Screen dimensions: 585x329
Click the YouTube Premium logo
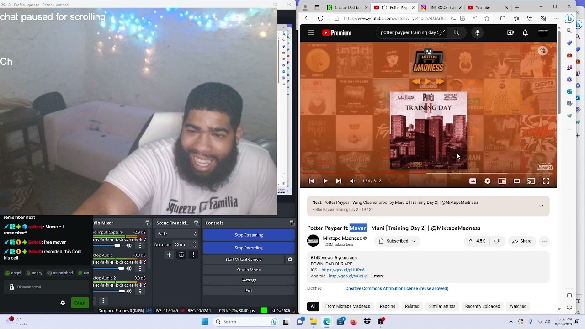(x=336, y=32)
